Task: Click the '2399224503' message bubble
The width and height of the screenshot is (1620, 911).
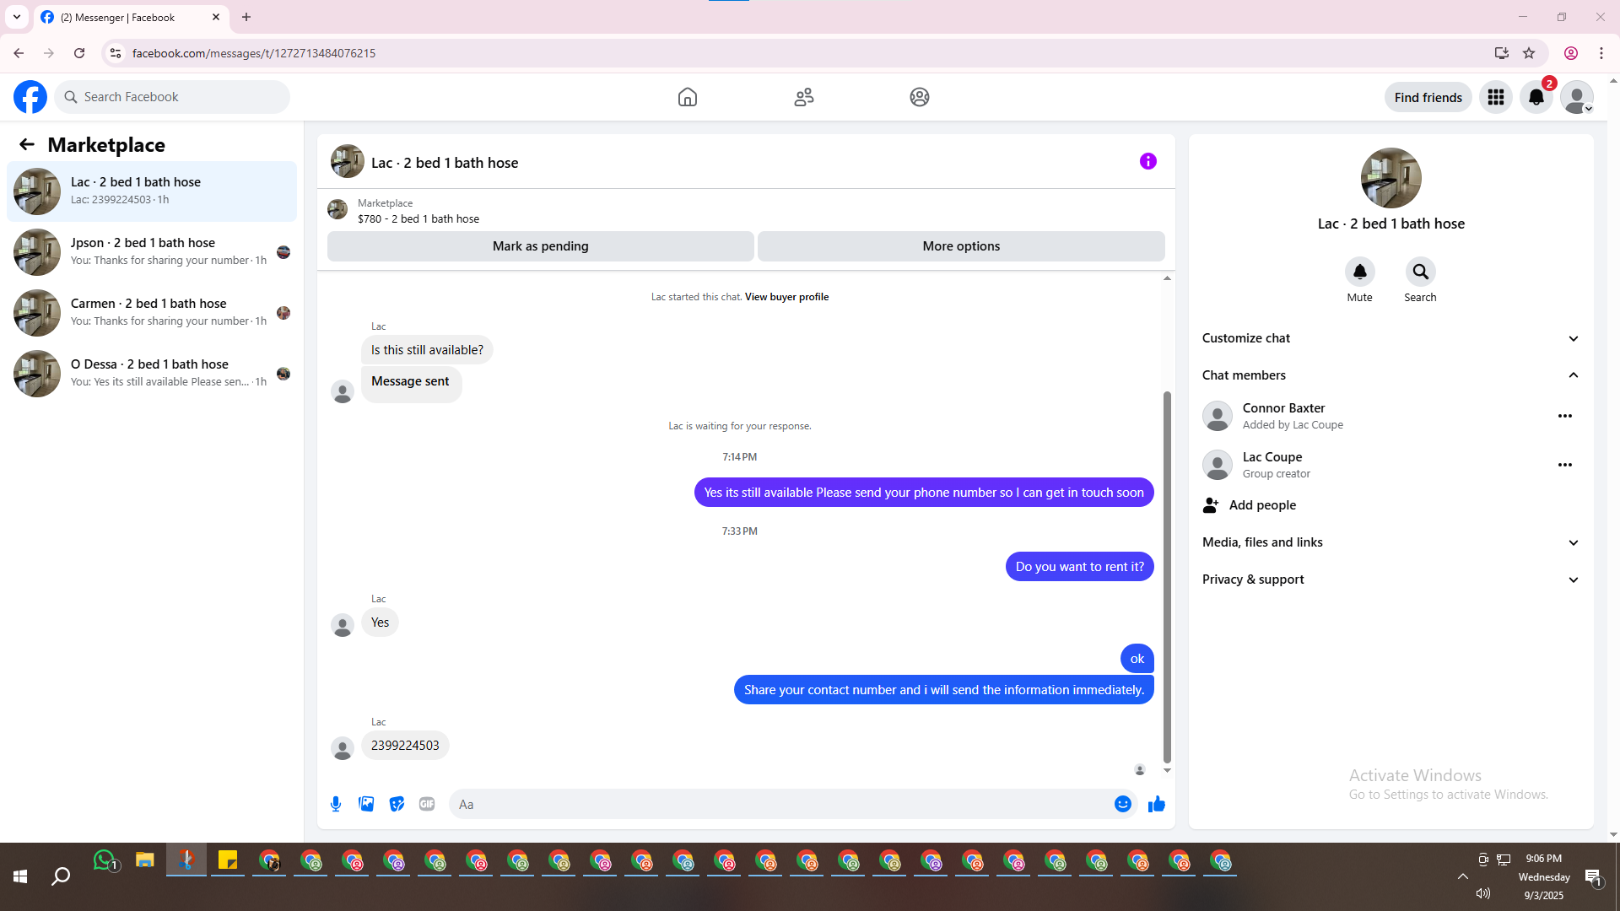Action: (405, 746)
